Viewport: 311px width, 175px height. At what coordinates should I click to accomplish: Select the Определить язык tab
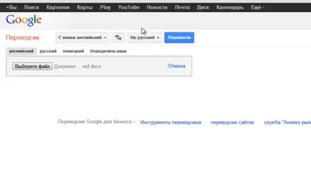pos(108,51)
